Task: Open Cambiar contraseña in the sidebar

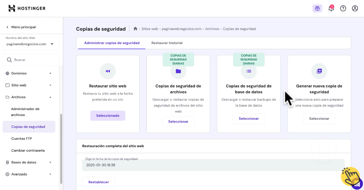Action: 28,150
